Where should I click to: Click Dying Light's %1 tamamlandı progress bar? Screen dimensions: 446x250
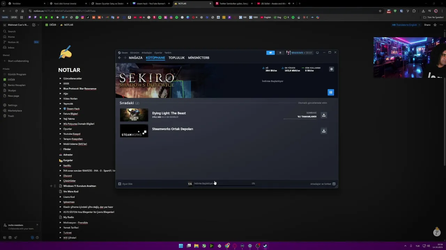[x=300, y=119]
